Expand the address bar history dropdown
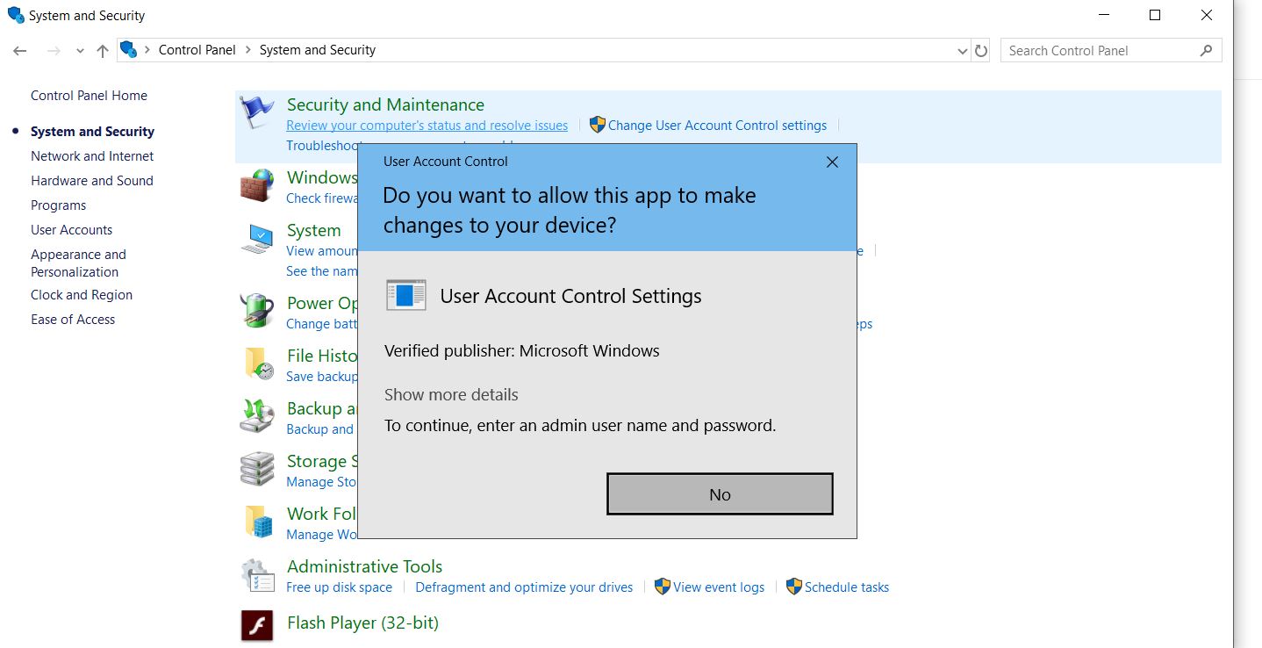This screenshot has height=648, width=1262. [962, 51]
